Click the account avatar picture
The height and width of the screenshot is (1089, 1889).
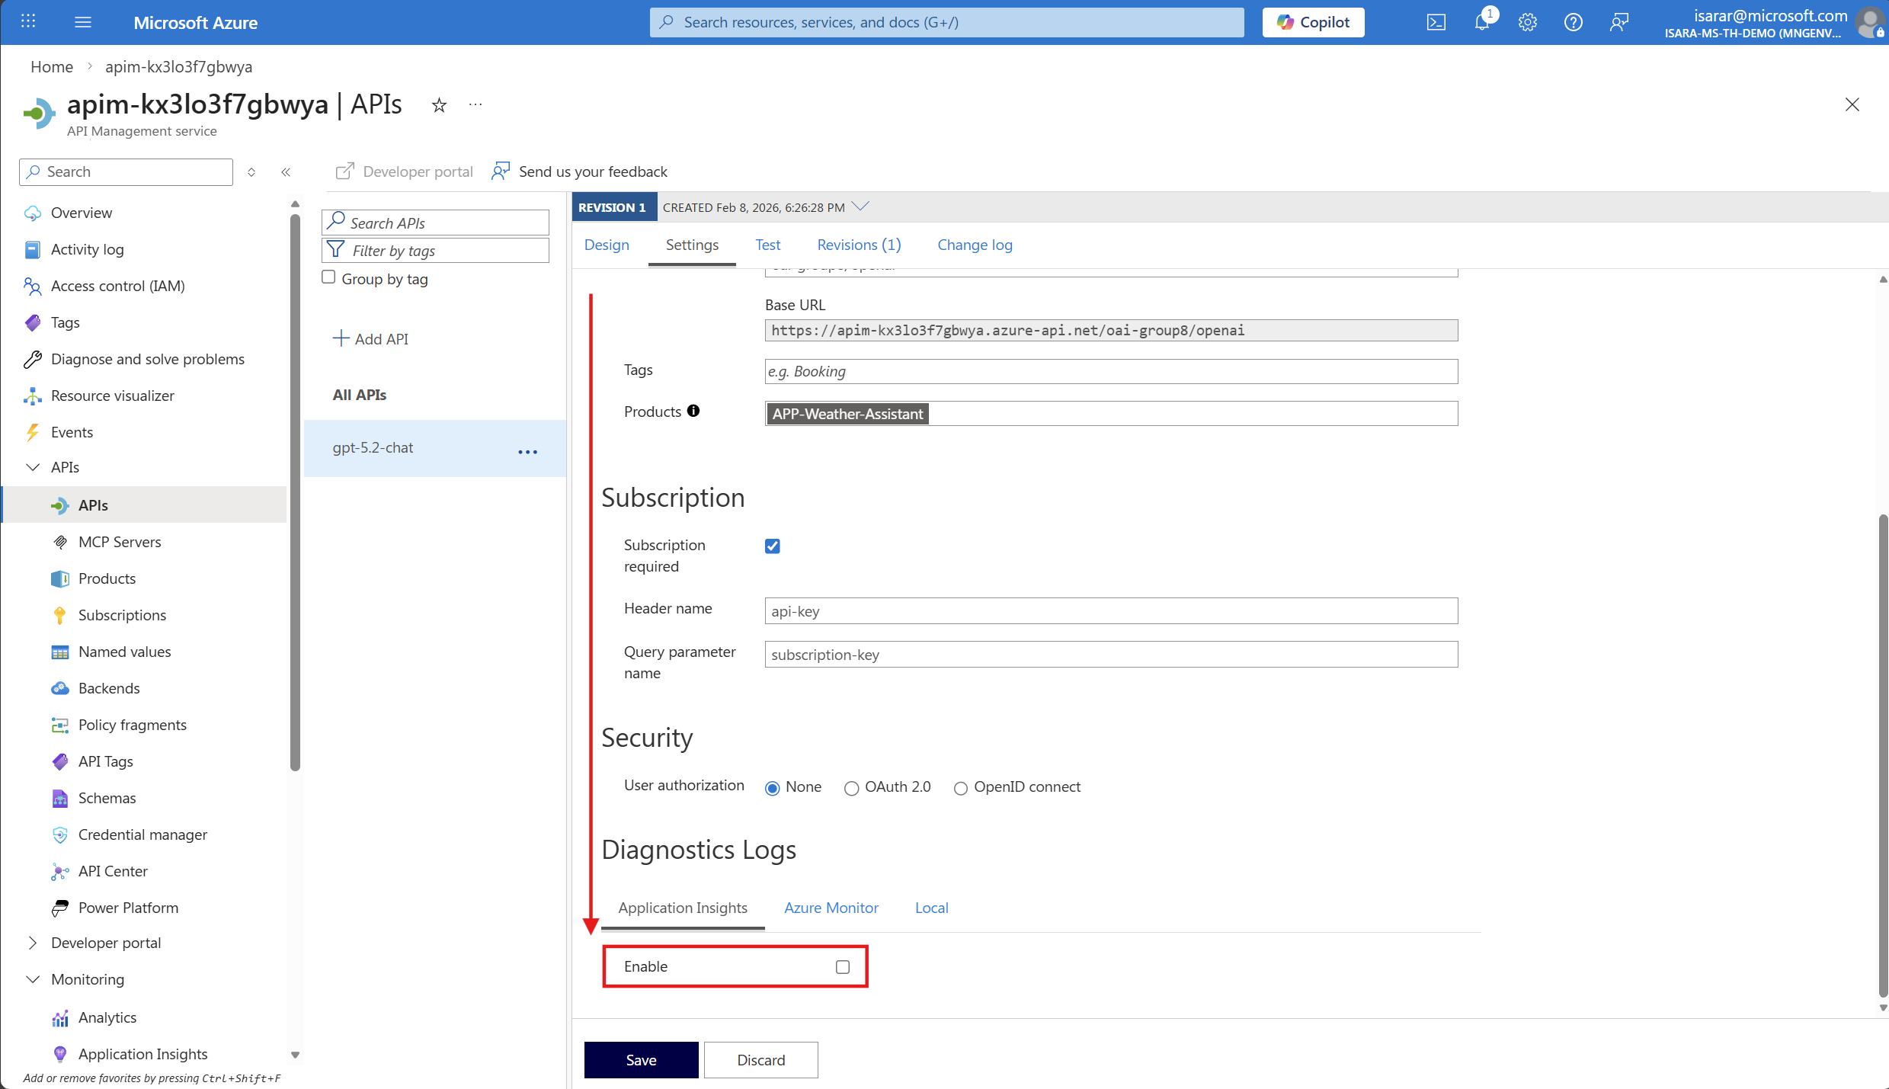pos(1870,22)
